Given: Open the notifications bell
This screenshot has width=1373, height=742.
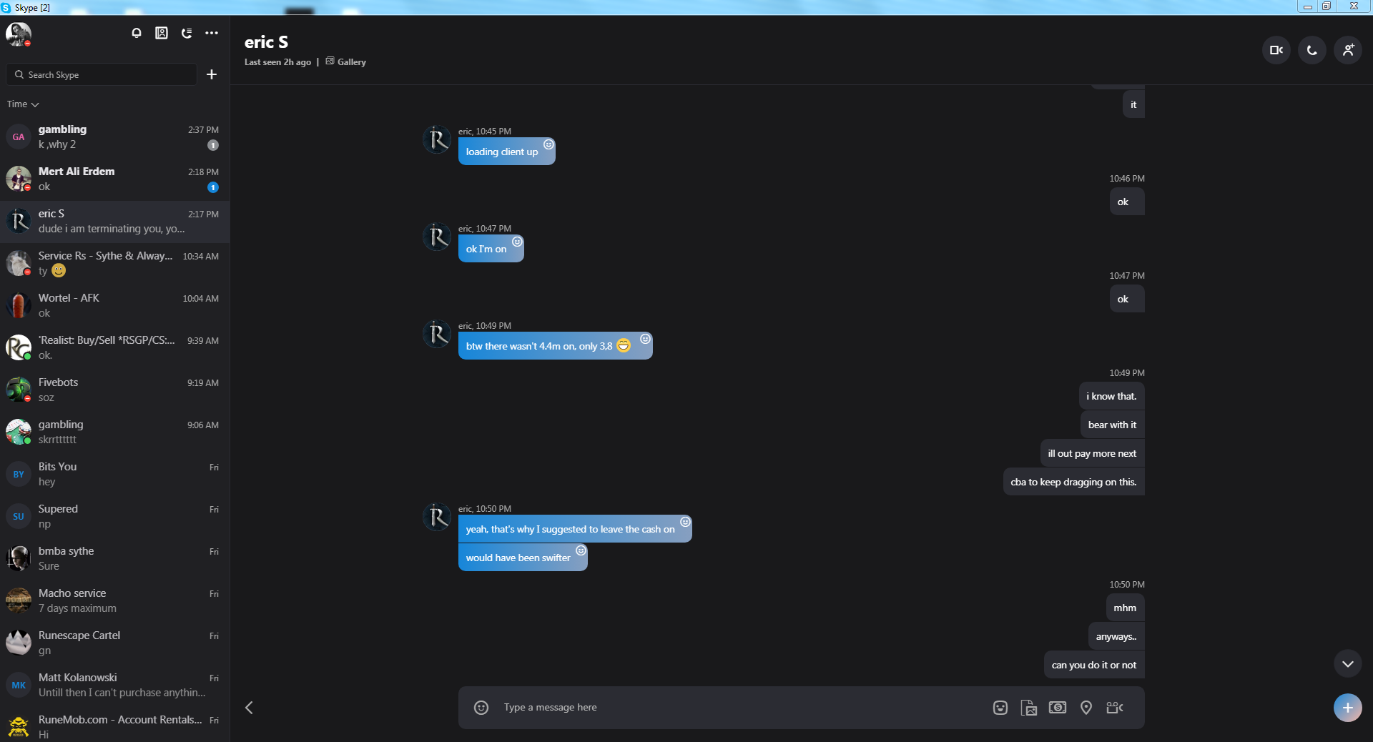Looking at the screenshot, I should [137, 33].
